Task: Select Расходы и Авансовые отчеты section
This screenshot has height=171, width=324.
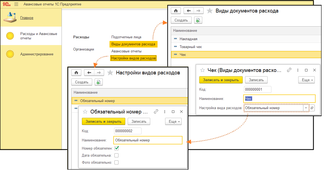Action: point(31,36)
